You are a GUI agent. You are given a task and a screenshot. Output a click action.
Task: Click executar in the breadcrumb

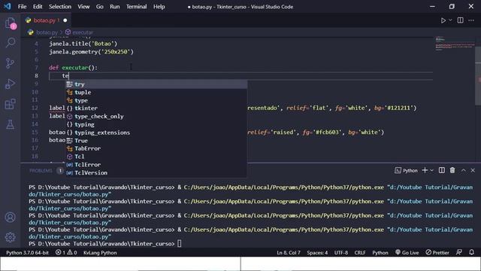pyautogui.click(x=83, y=32)
